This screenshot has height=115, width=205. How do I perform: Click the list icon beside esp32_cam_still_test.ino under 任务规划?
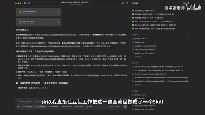[133, 109]
